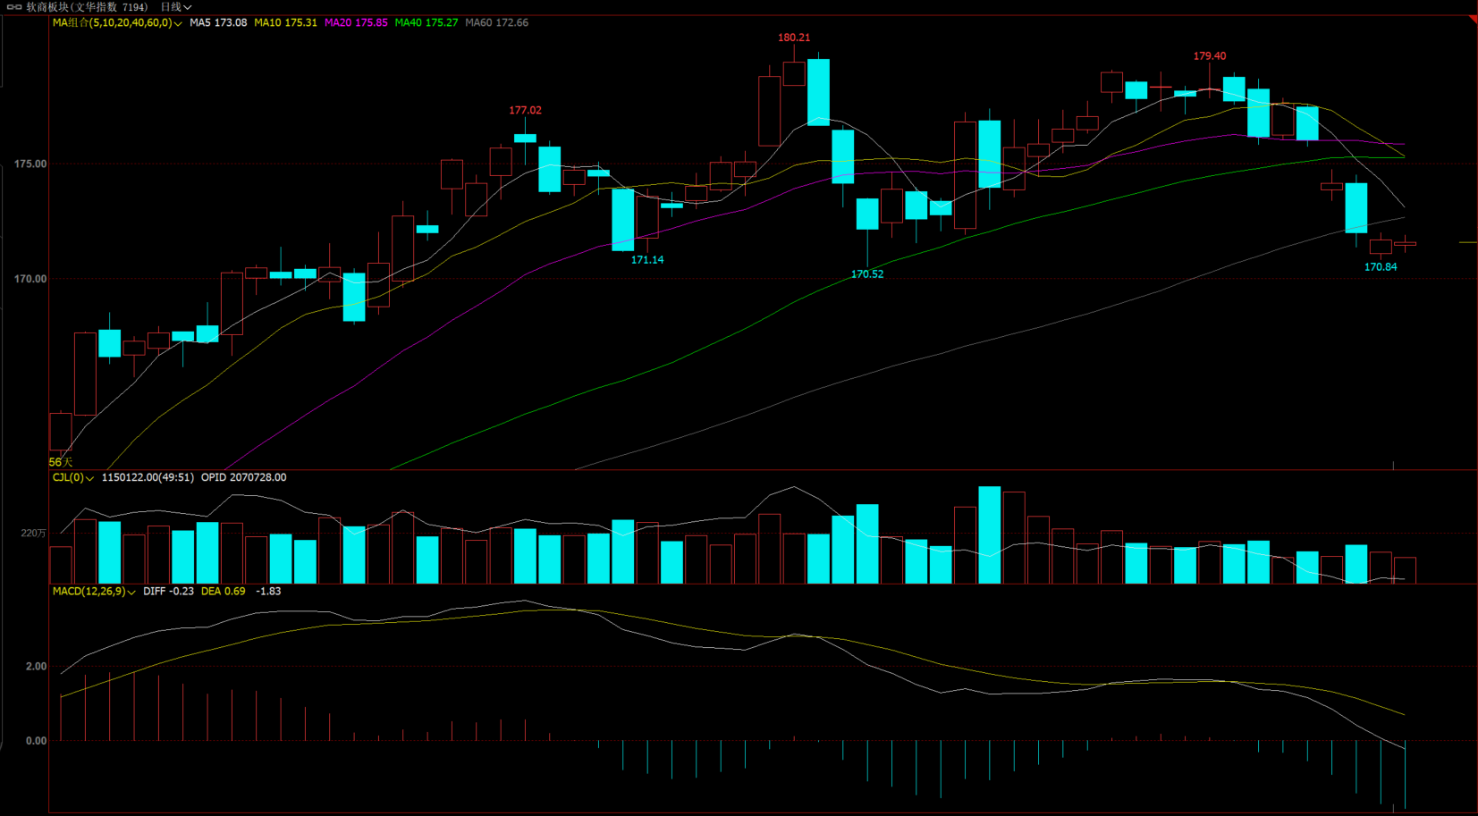
Task: Click the 177.02 peak label
Action: 525,110
